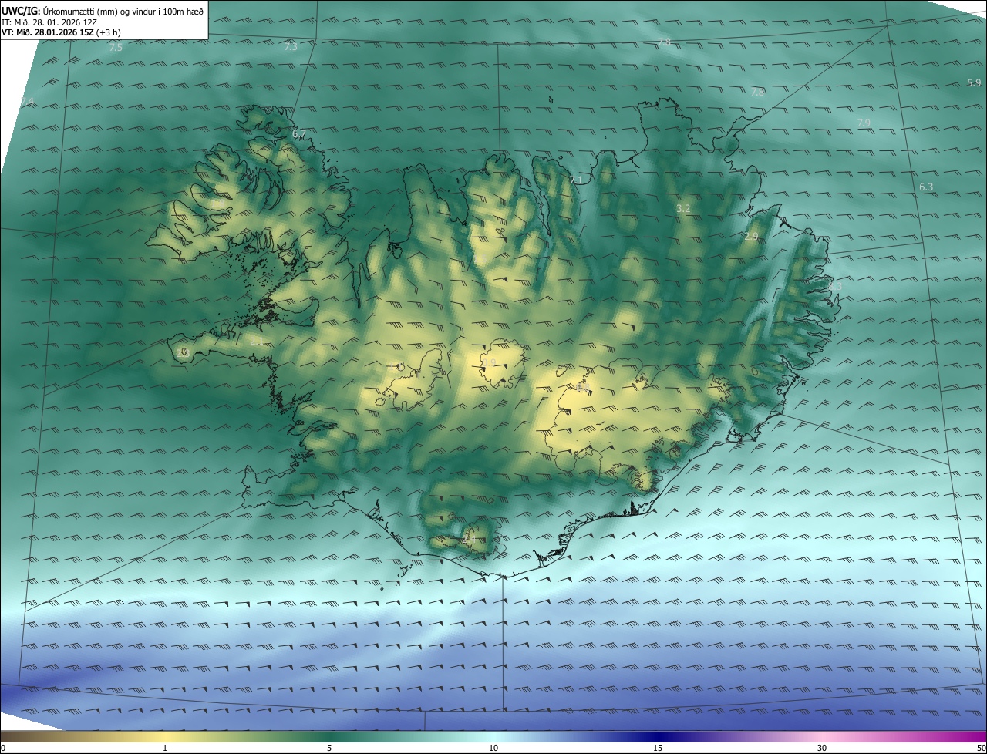Click the 5 tick label on the color scale

(x=329, y=748)
